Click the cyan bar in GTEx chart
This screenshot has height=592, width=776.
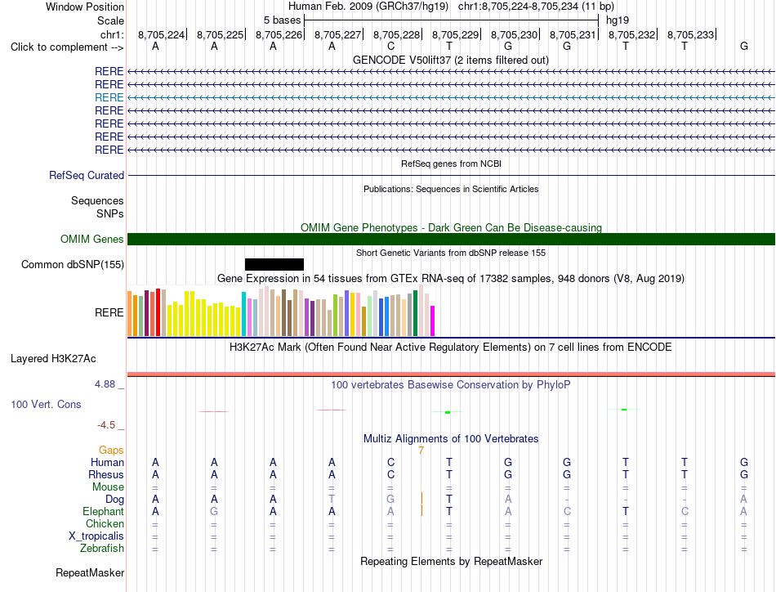[x=243, y=314]
